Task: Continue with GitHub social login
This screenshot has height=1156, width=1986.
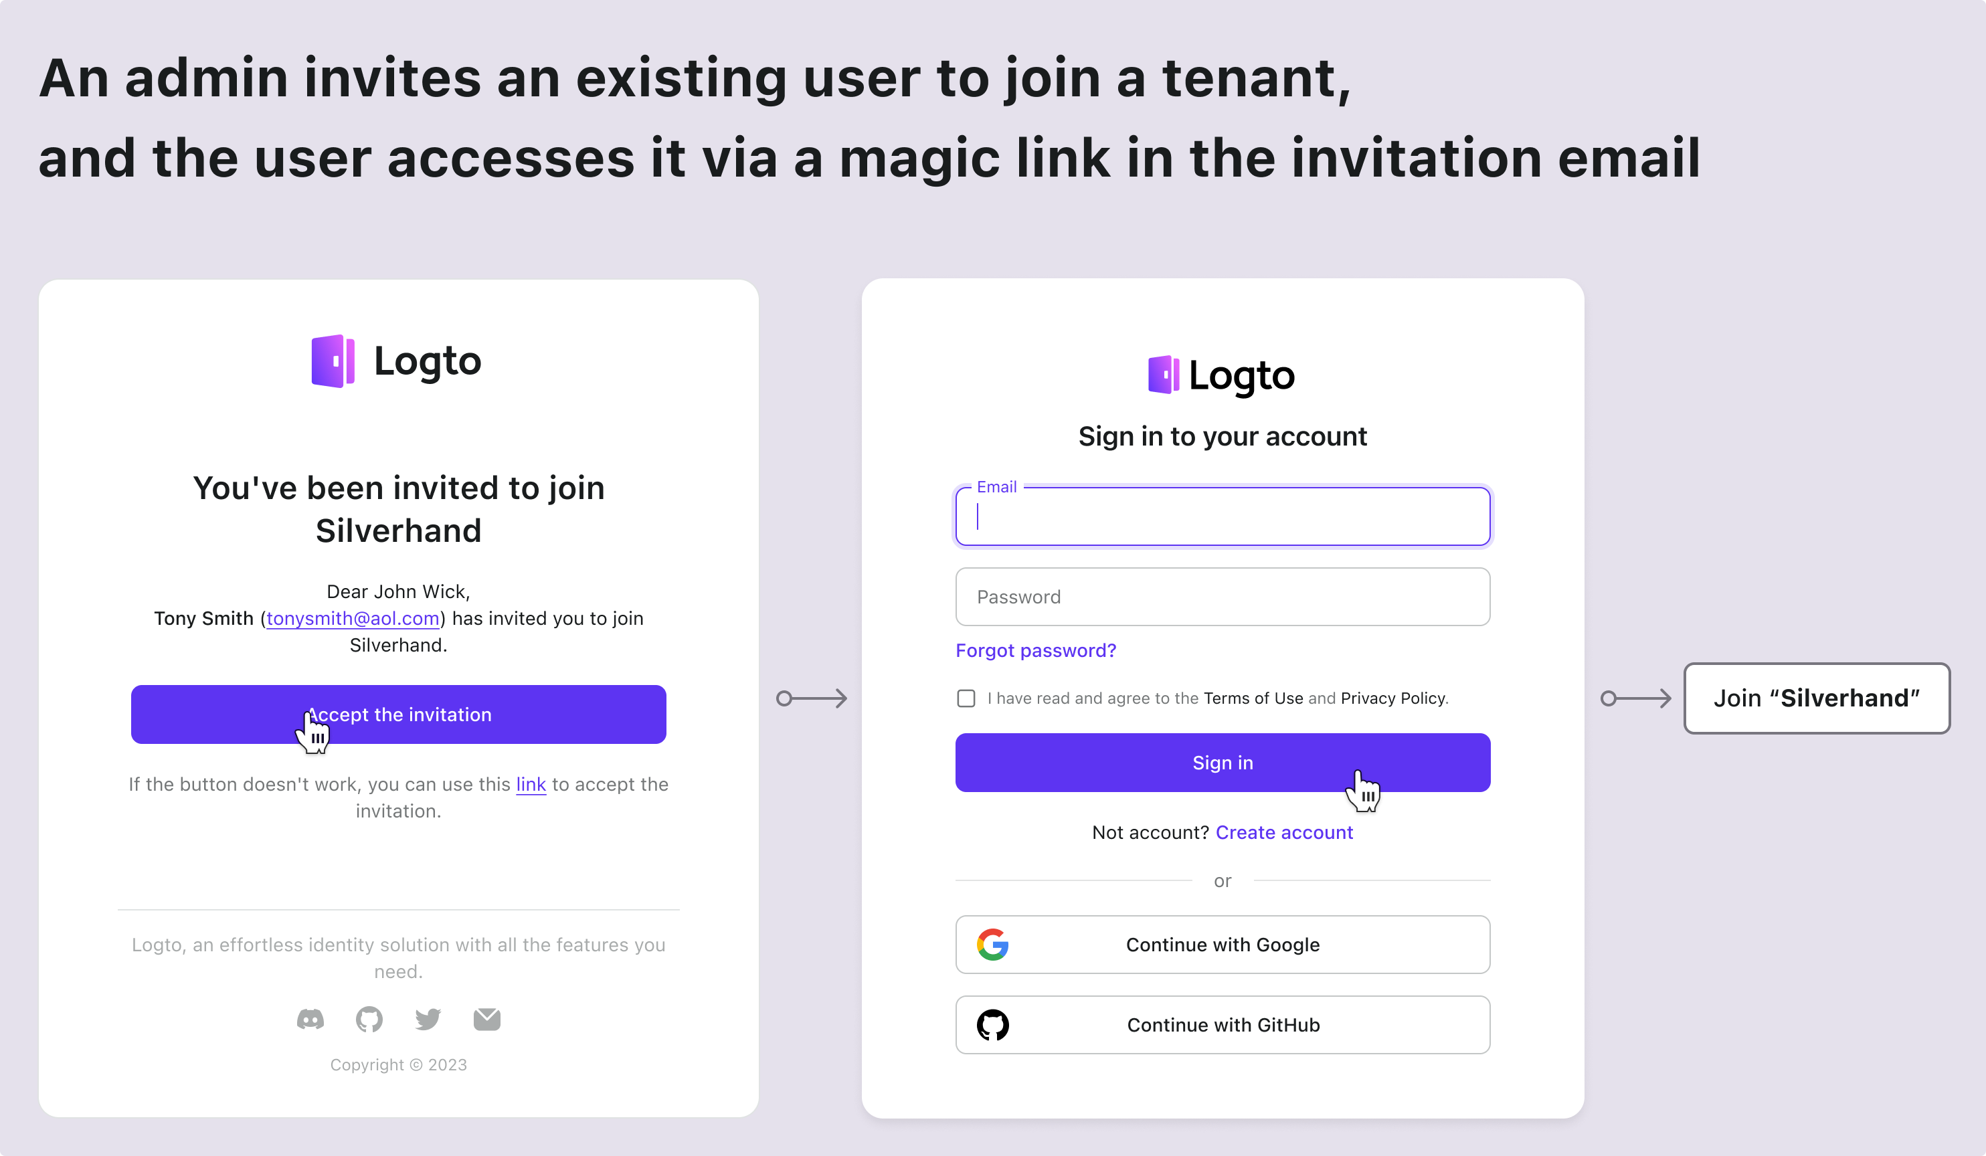Action: pyautogui.click(x=1222, y=1026)
